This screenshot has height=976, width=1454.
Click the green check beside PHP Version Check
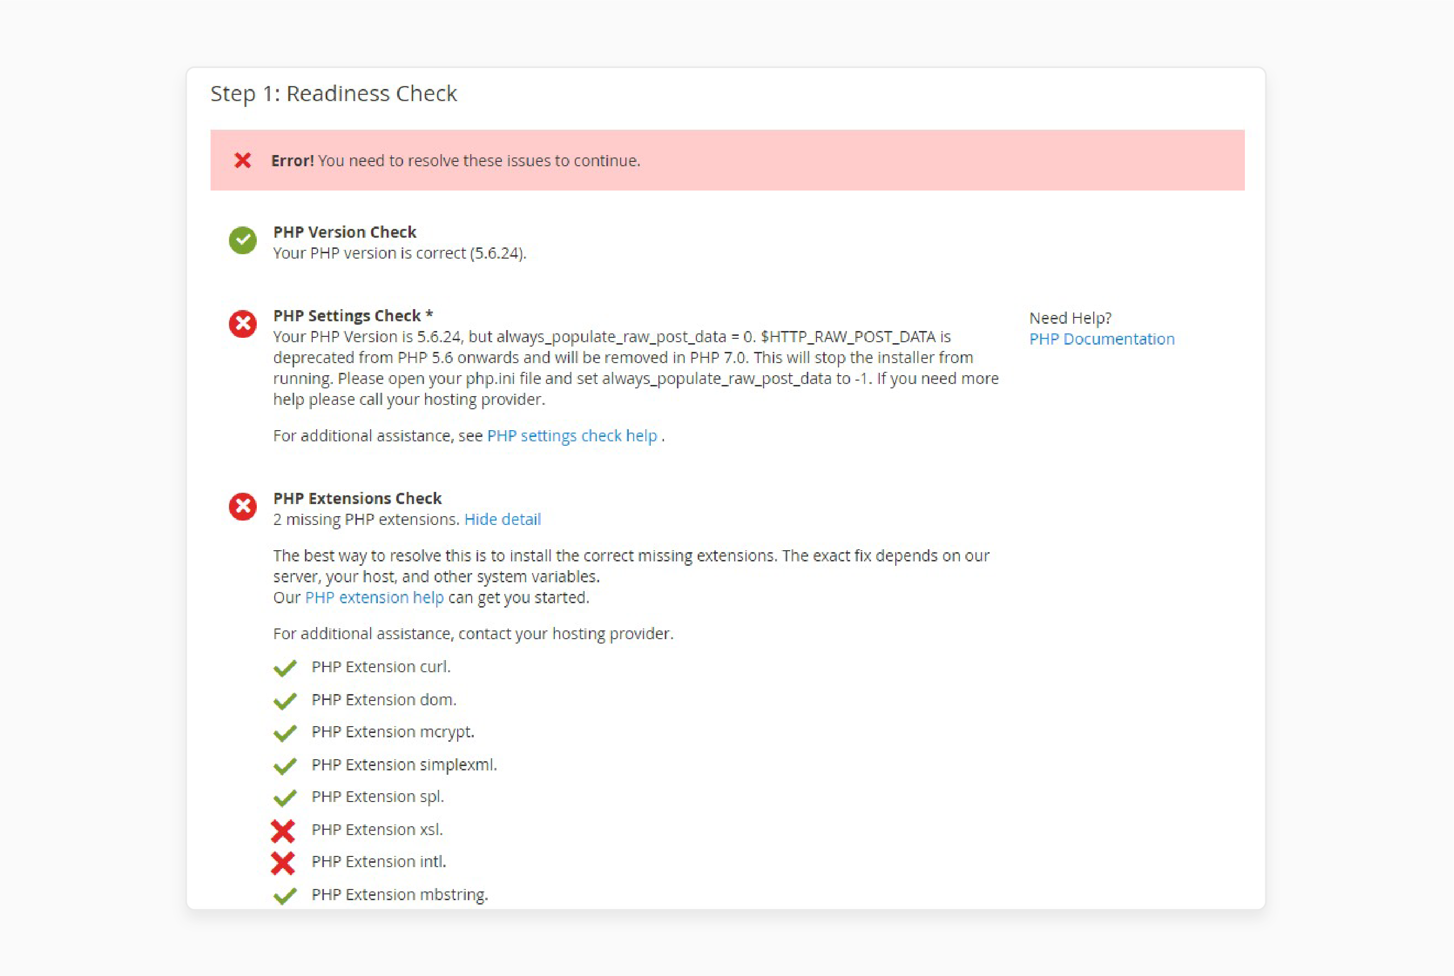[243, 240]
